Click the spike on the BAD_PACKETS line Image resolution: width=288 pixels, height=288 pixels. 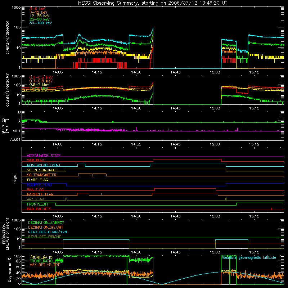[272, 209]
